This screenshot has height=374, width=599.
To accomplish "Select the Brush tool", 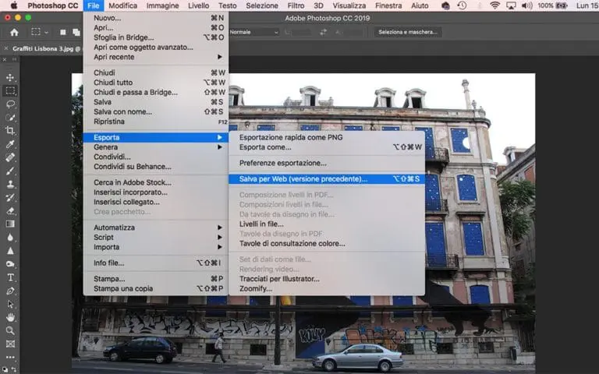I will [10, 171].
